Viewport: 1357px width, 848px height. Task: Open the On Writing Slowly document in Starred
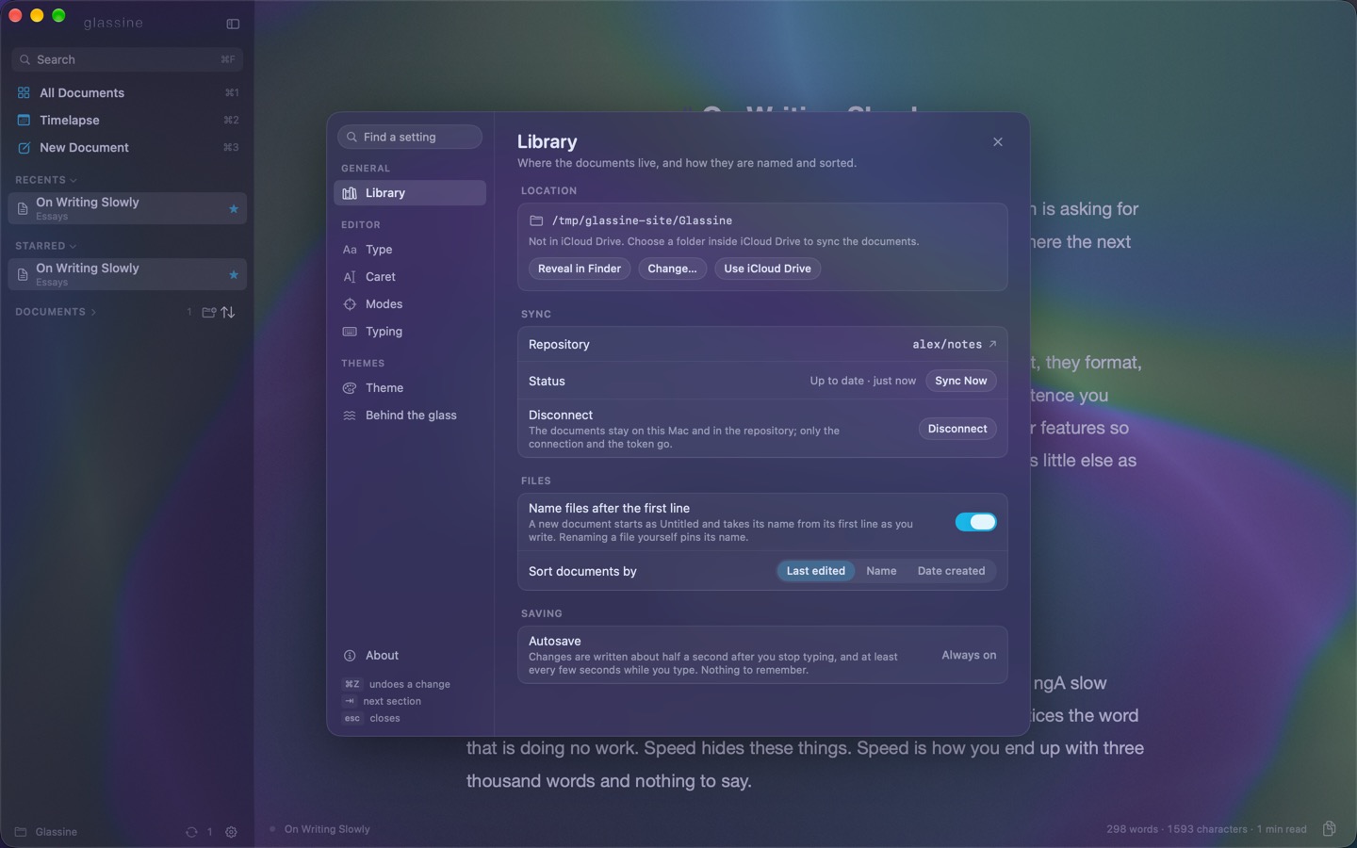(127, 274)
